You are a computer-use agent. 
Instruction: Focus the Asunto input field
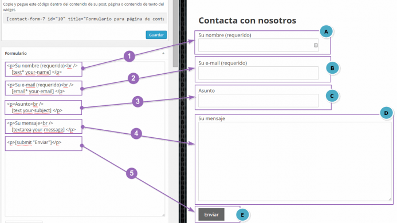tap(258, 101)
